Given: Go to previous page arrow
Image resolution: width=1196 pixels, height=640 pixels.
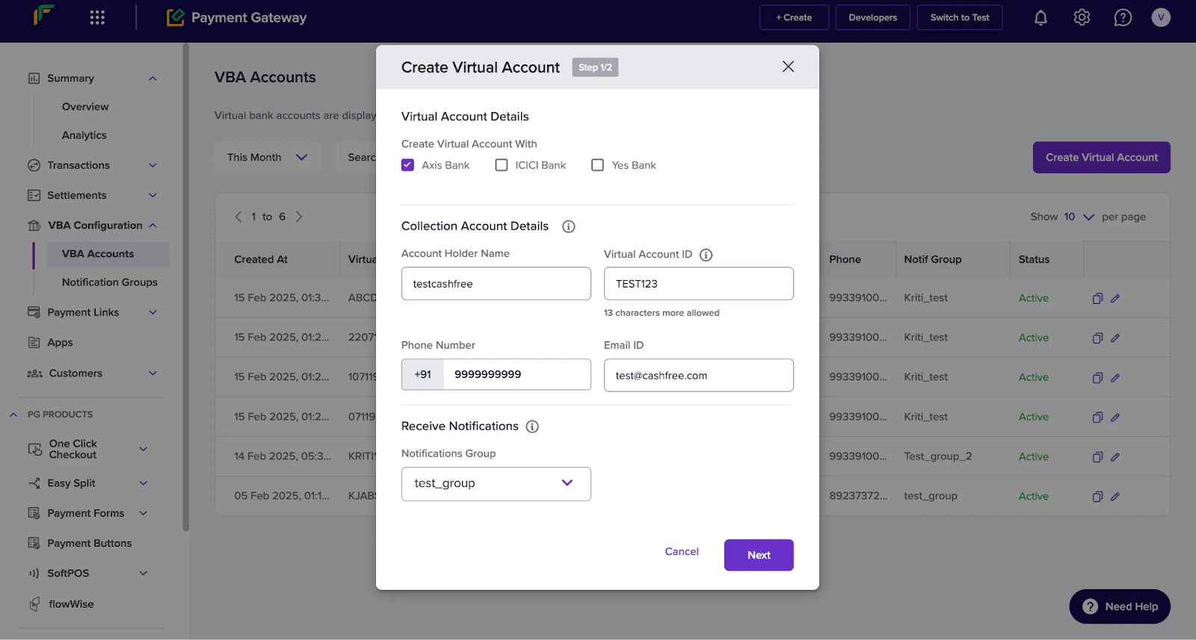Looking at the screenshot, I should pos(238,217).
